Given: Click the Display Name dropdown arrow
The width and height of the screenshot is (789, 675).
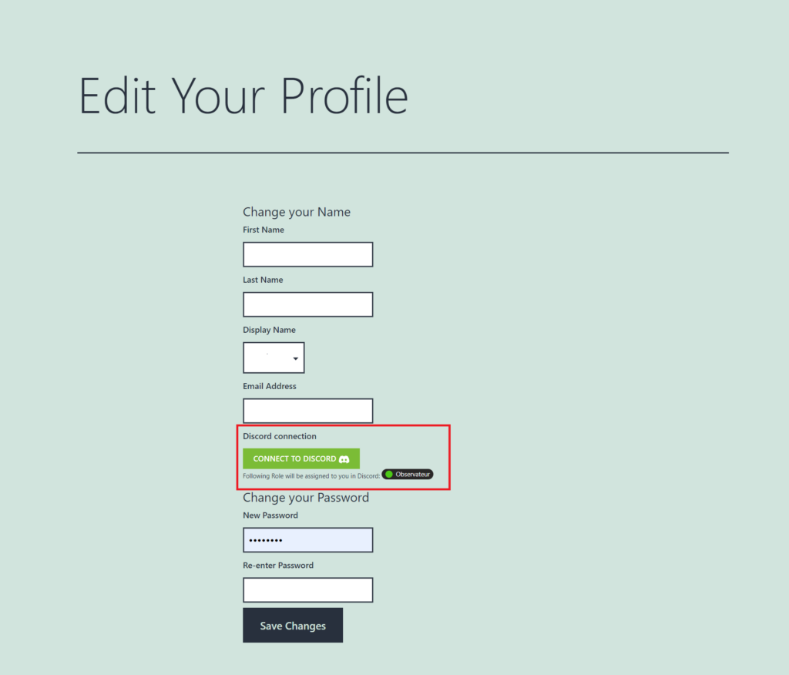Looking at the screenshot, I should [296, 358].
